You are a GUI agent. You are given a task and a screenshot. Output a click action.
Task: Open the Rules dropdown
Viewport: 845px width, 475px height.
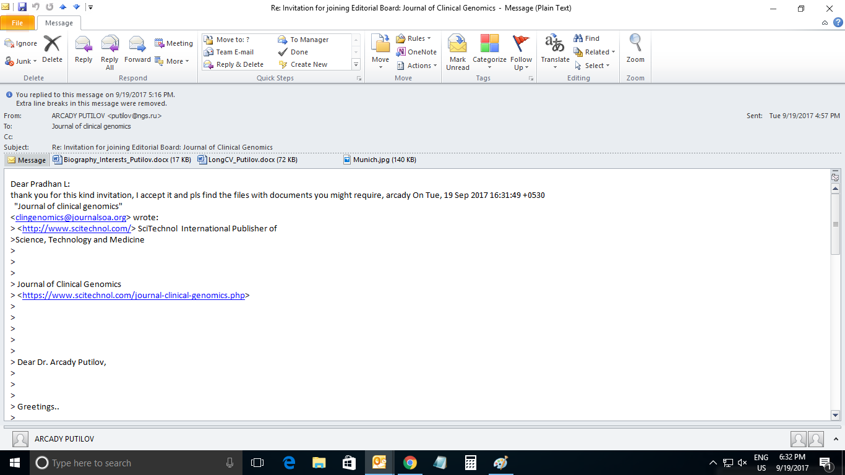coord(414,38)
